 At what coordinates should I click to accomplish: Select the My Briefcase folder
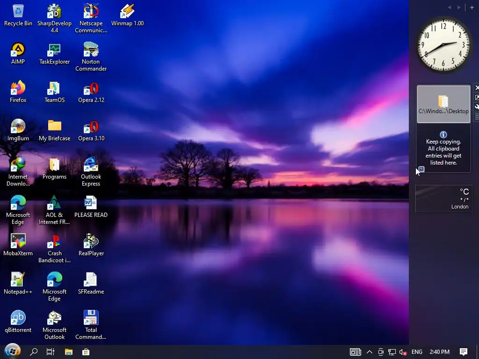(x=54, y=130)
